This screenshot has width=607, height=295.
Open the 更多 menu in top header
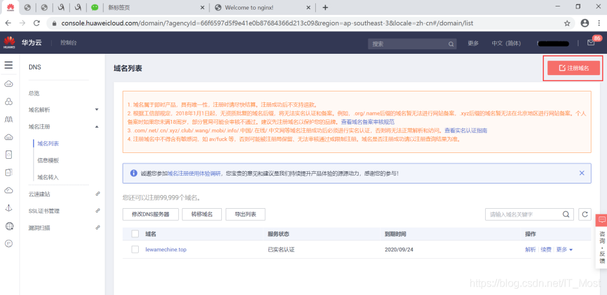tap(473, 43)
